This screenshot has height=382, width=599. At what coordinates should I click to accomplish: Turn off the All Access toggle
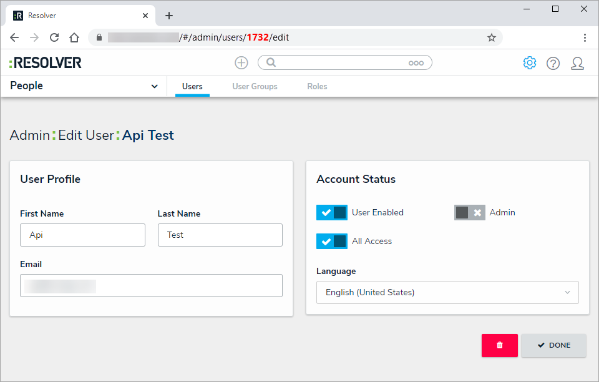coord(332,241)
